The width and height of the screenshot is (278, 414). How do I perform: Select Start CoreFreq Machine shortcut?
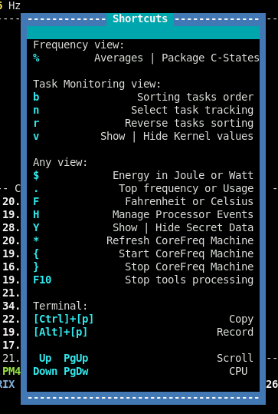click(x=143, y=254)
